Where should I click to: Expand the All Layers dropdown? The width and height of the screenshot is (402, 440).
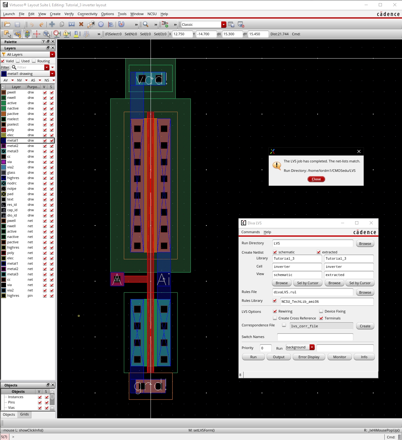52,54
